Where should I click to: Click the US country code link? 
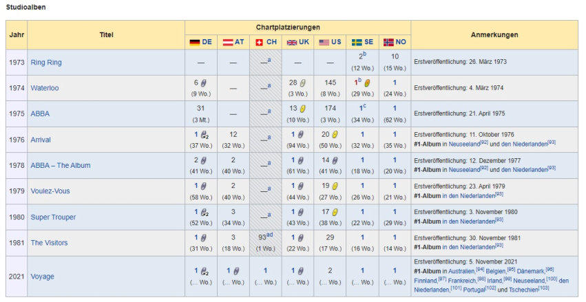[x=336, y=42]
